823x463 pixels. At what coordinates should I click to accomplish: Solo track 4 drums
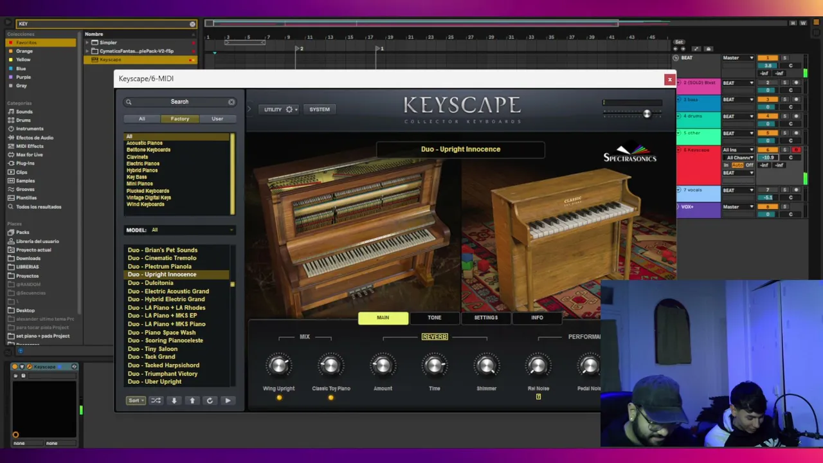coord(784,116)
